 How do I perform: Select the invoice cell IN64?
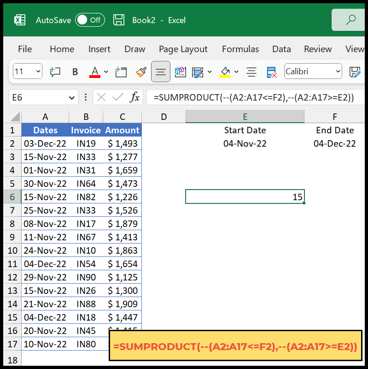point(86,184)
